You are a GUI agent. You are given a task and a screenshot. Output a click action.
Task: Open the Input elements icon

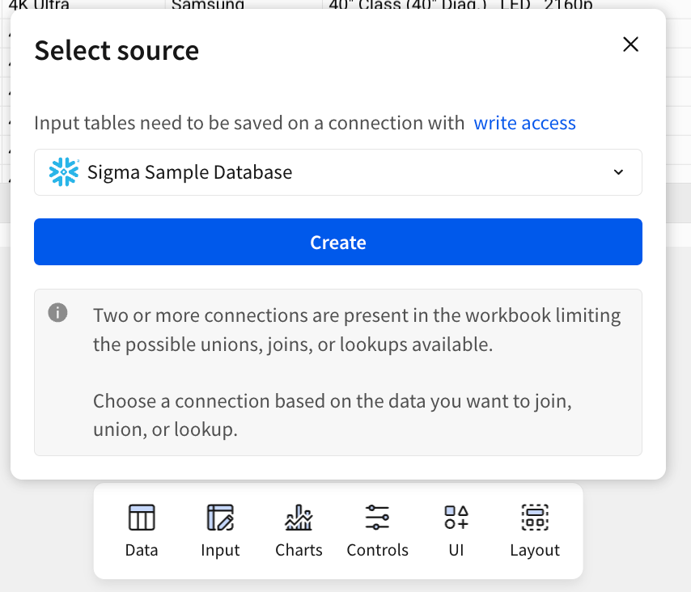pos(220,518)
